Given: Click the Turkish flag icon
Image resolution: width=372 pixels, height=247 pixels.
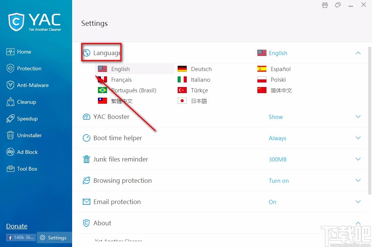Looking at the screenshot, I should click(x=182, y=90).
